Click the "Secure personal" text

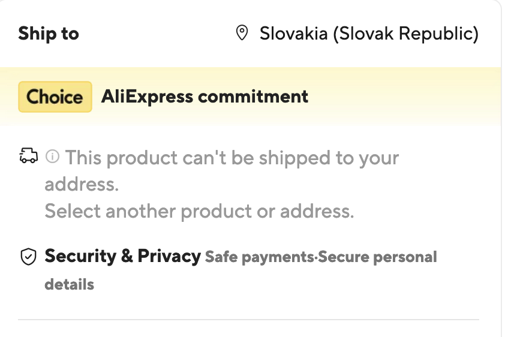click(x=378, y=257)
